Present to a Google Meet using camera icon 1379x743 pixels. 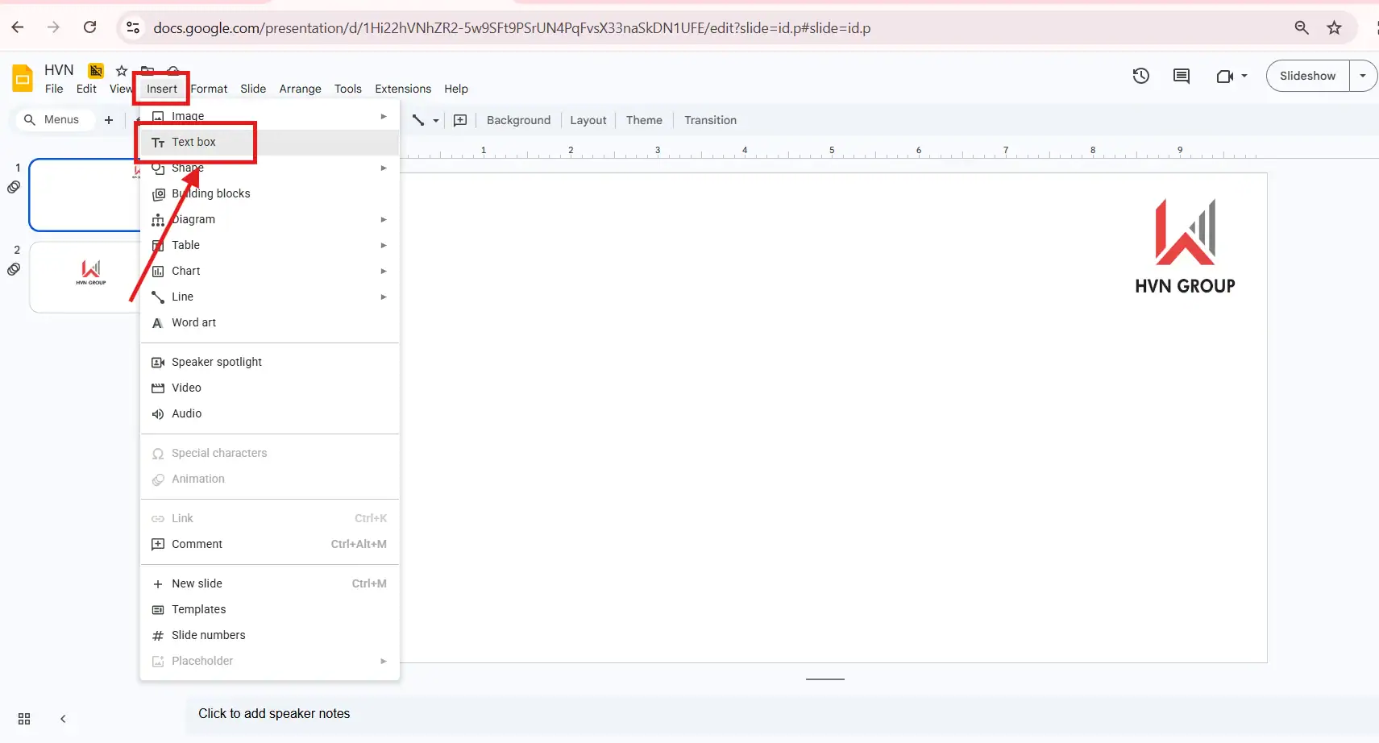(x=1225, y=75)
